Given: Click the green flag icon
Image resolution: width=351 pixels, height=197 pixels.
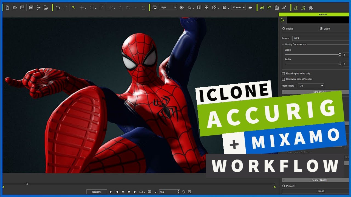Looking at the screenshot, I should pos(269,8).
